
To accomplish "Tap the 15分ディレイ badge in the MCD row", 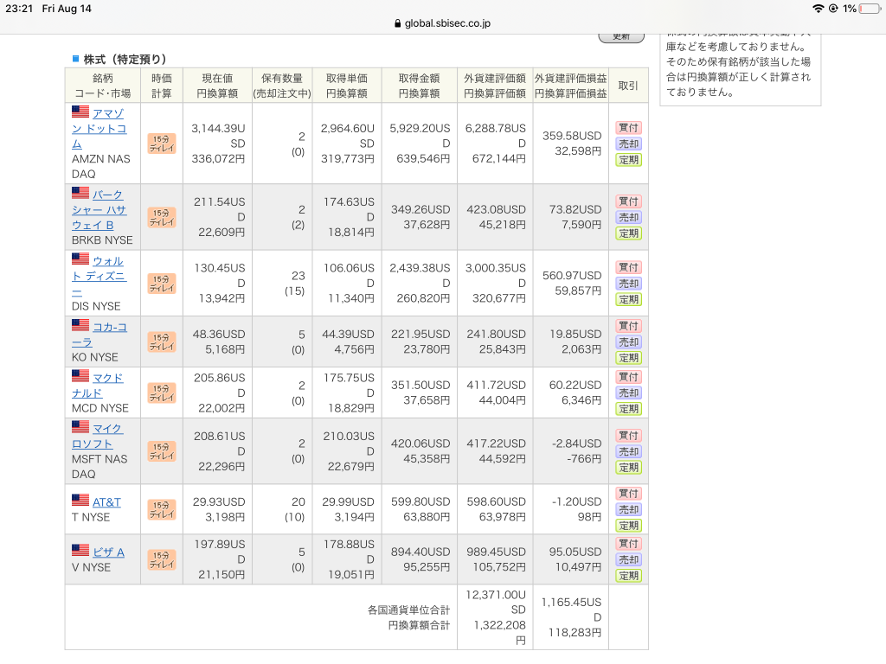I will tap(162, 393).
